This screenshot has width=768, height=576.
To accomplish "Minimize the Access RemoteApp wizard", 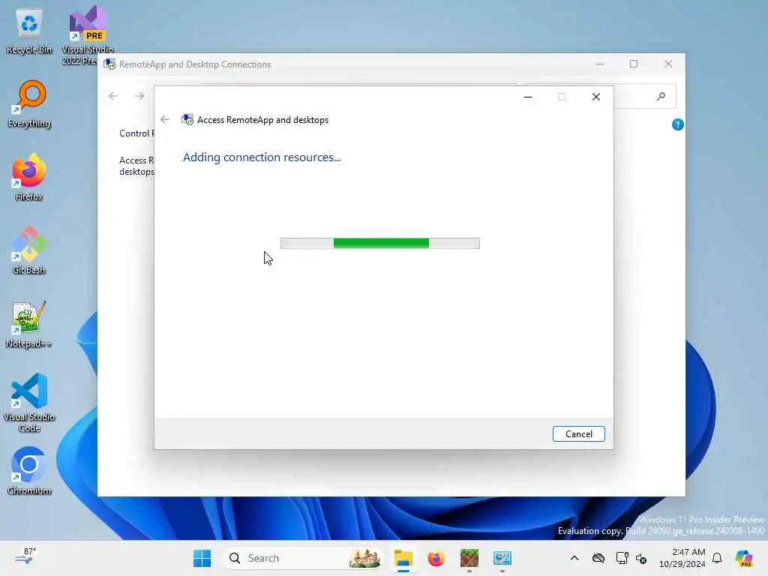I will coord(527,97).
